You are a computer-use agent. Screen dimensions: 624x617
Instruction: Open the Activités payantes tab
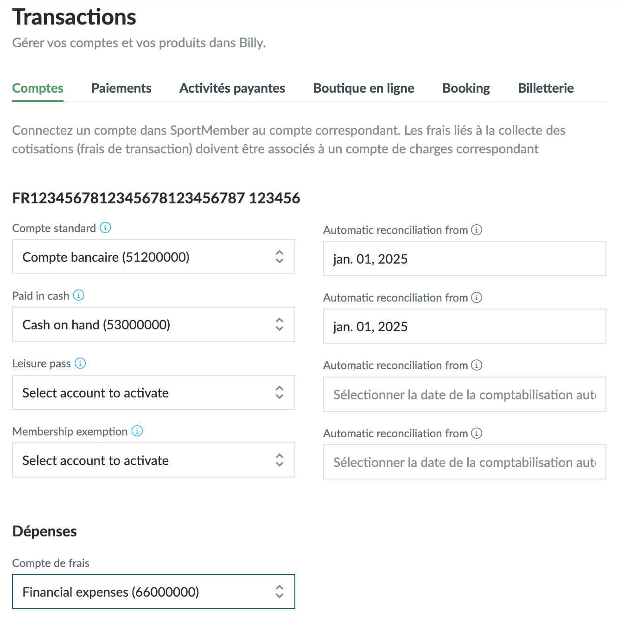click(232, 88)
